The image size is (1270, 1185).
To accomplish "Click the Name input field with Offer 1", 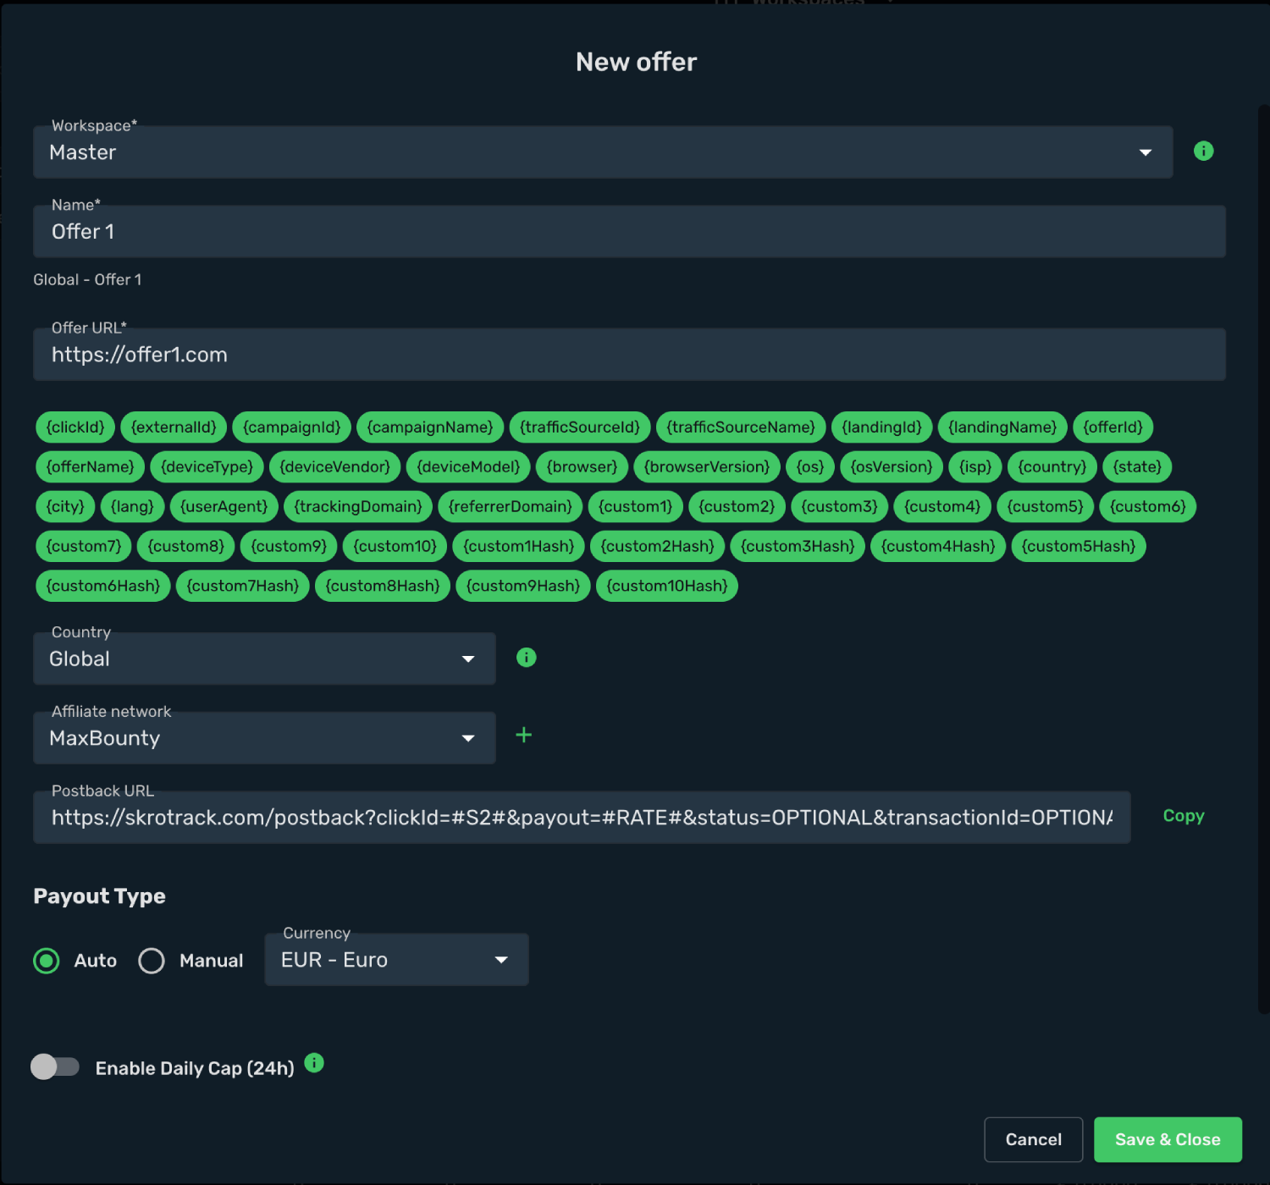I will pos(629,232).
